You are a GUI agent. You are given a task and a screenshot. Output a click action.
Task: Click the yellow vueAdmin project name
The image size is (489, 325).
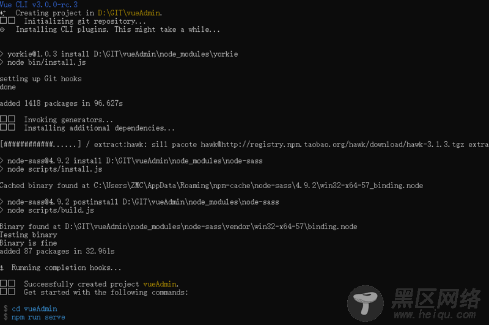(160, 284)
